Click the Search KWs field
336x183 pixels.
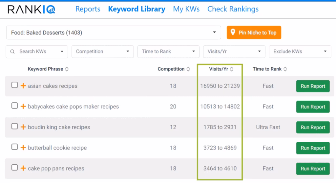tap(37, 51)
